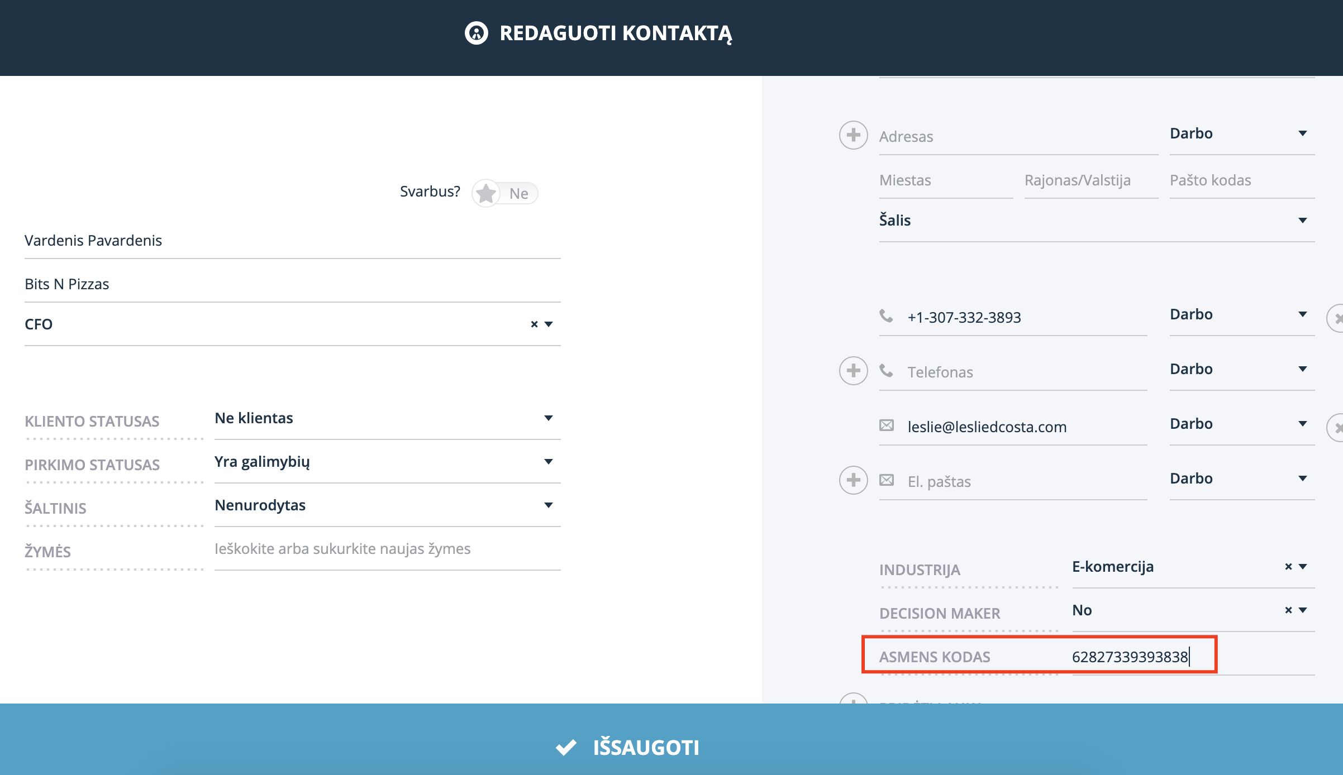Open the Industrija dropdown arrow
The height and width of the screenshot is (775, 1343).
1303,567
